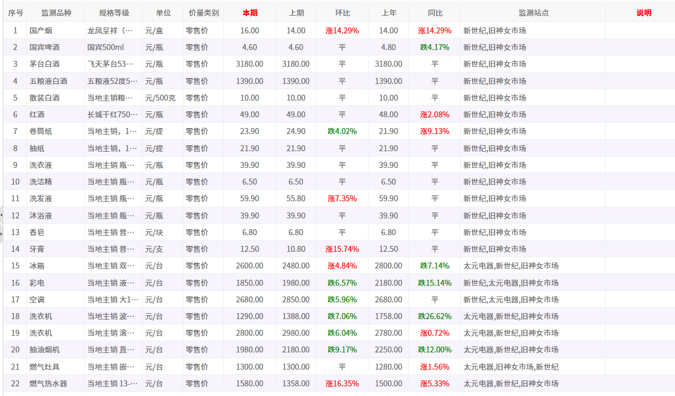This screenshot has width=675, height=396.
Task: Click the 涨4.84% value for 冰箱
Action: (342, 266)
